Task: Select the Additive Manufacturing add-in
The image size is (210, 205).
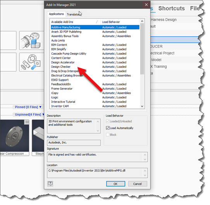Action: [x=95, y=27]
